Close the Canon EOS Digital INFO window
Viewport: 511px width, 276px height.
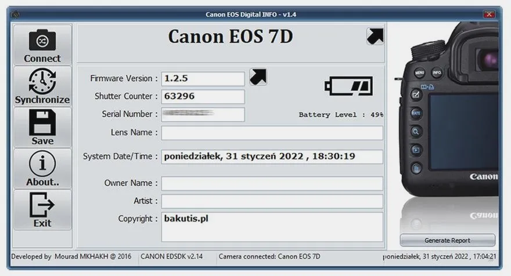click(x=489, y=14)
